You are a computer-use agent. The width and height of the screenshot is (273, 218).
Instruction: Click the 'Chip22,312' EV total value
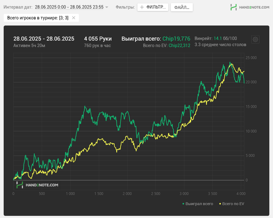[x=179, y=46]
